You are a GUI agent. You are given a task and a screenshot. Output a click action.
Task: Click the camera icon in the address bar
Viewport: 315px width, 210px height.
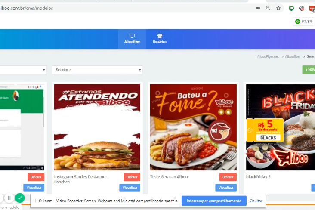pos(258,8)
